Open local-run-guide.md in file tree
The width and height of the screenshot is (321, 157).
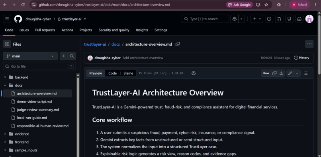click(x=32, y=118)
